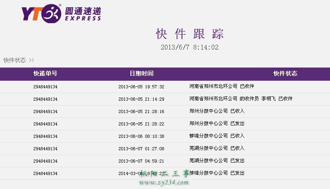Select tracking number in the 04:59:21 row
This screenshot has width=330, height=189.
(x=45, y=161)
